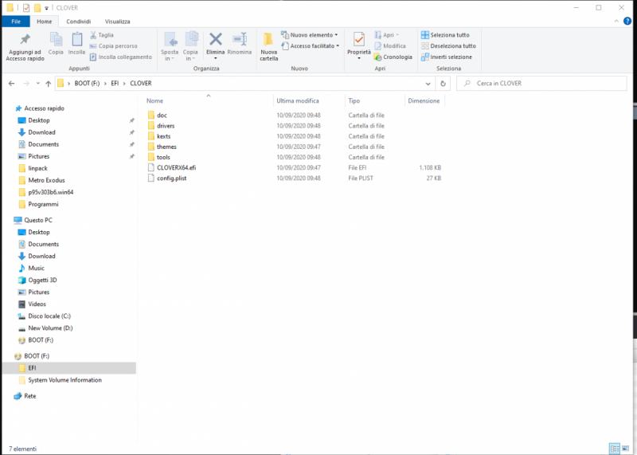Select the kexts folder
Screen dimensions: 637x455
point(163,136)
